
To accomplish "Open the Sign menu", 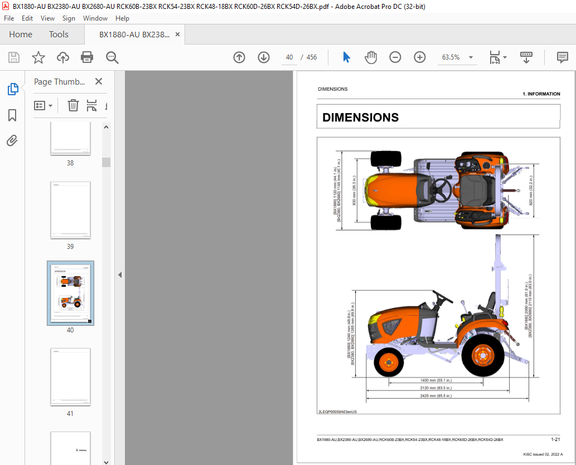I will [x=69, y=18].
